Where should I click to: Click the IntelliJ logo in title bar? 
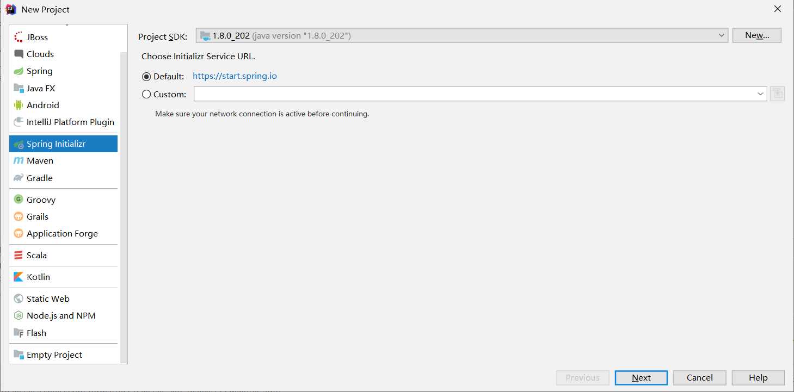tap(11, 9)
